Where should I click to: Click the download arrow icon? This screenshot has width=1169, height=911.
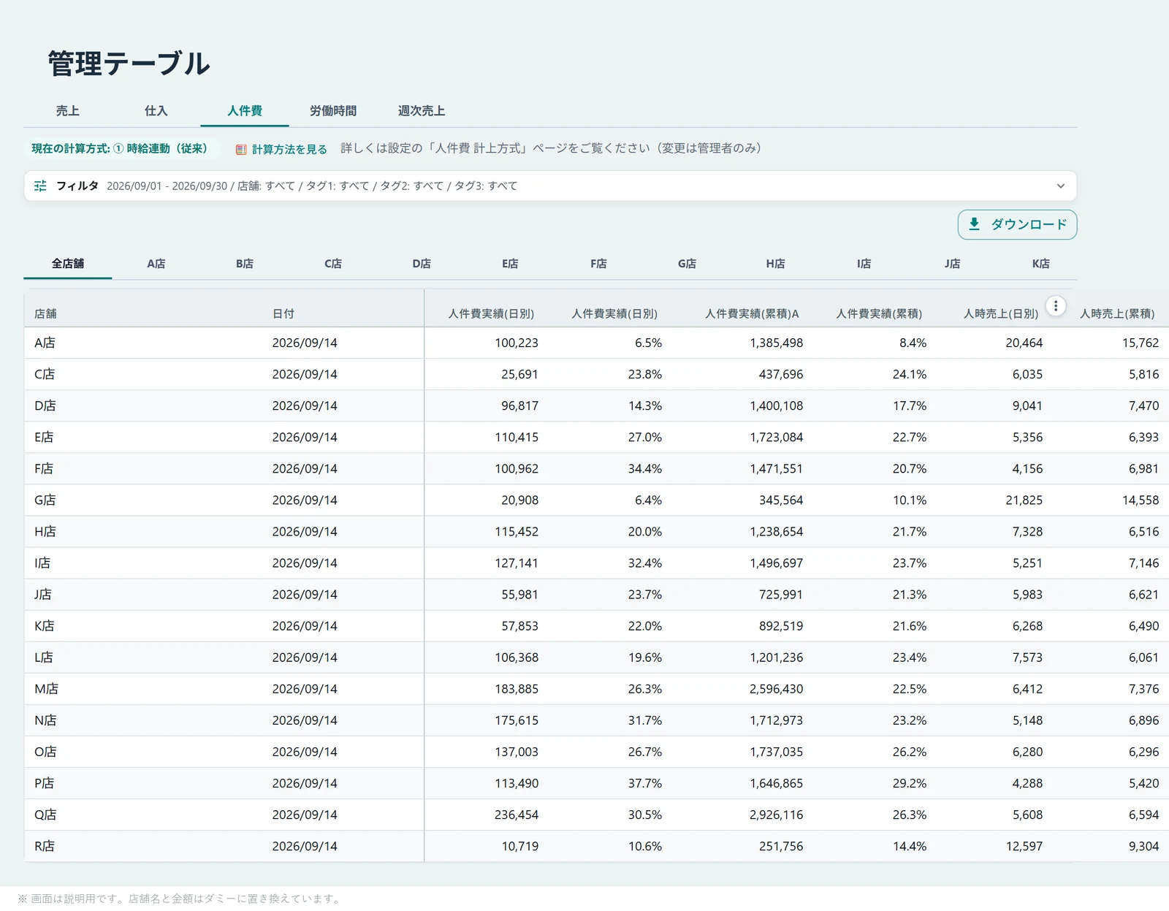pos(974,224)
